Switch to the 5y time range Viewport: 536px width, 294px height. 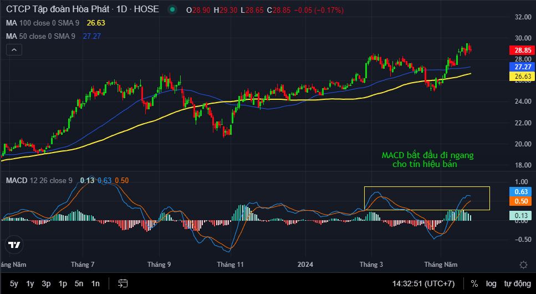point(14,283)
